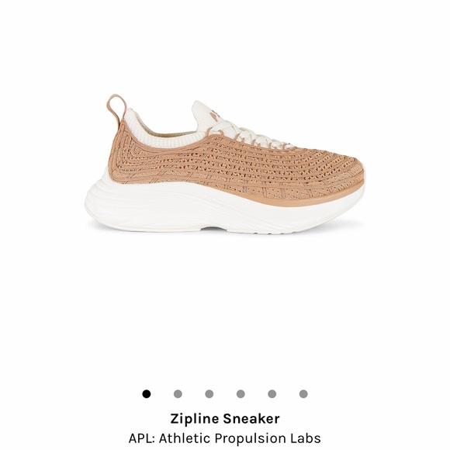Click the APL abbreviation in brand line
The image size is (450, 450).
coord(141,438)
